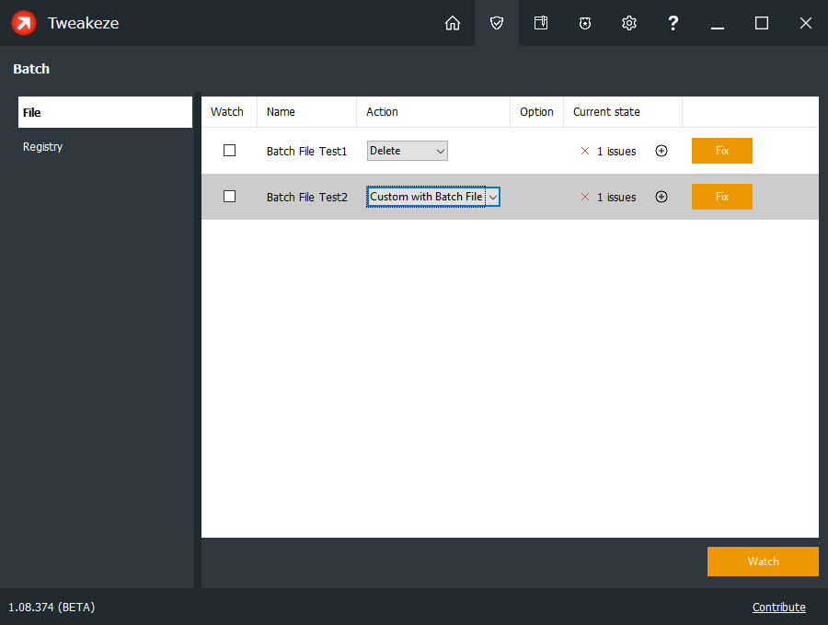Click the Tweakeze logo icon
828x625 pixels.
pyautogui.click(x=23, y=23)
